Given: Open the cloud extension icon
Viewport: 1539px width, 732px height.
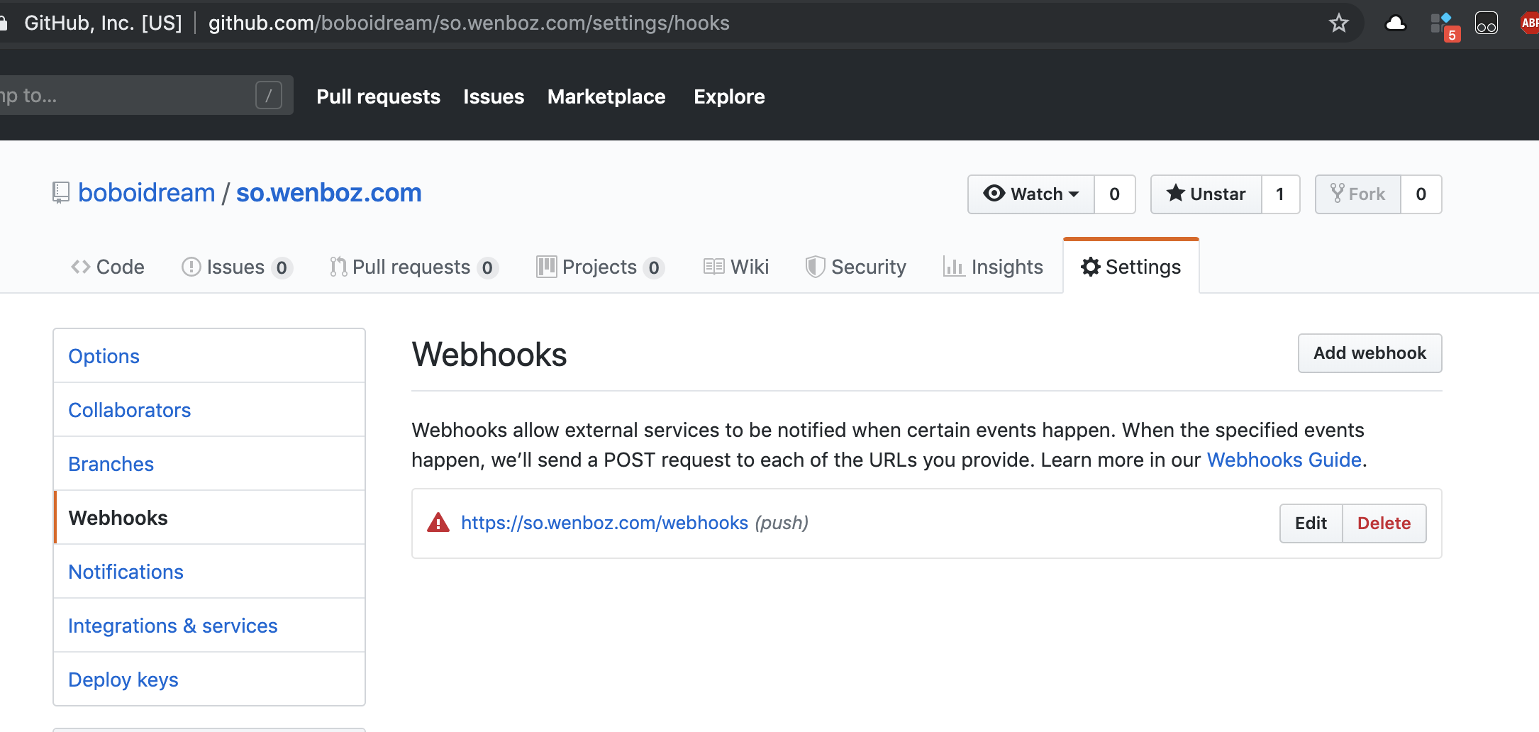Looking at the screenshot, I should click(x=1395, y=23).
